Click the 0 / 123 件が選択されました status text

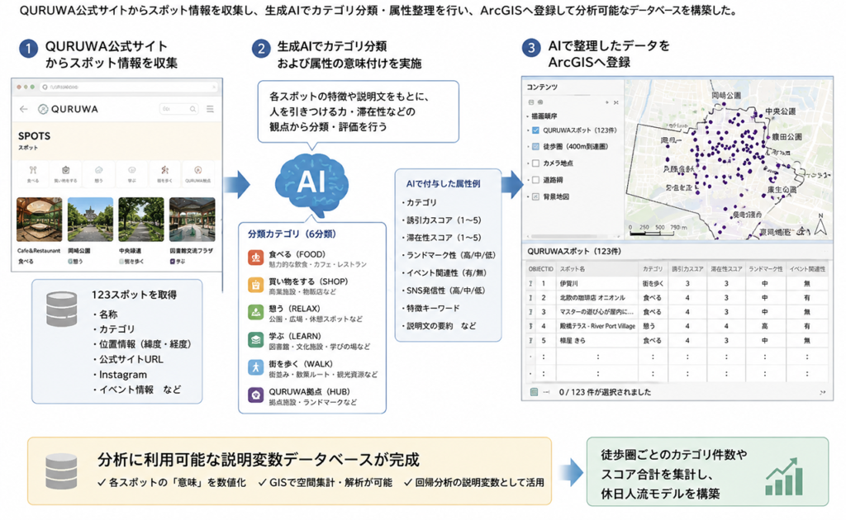tap(605, 392)
